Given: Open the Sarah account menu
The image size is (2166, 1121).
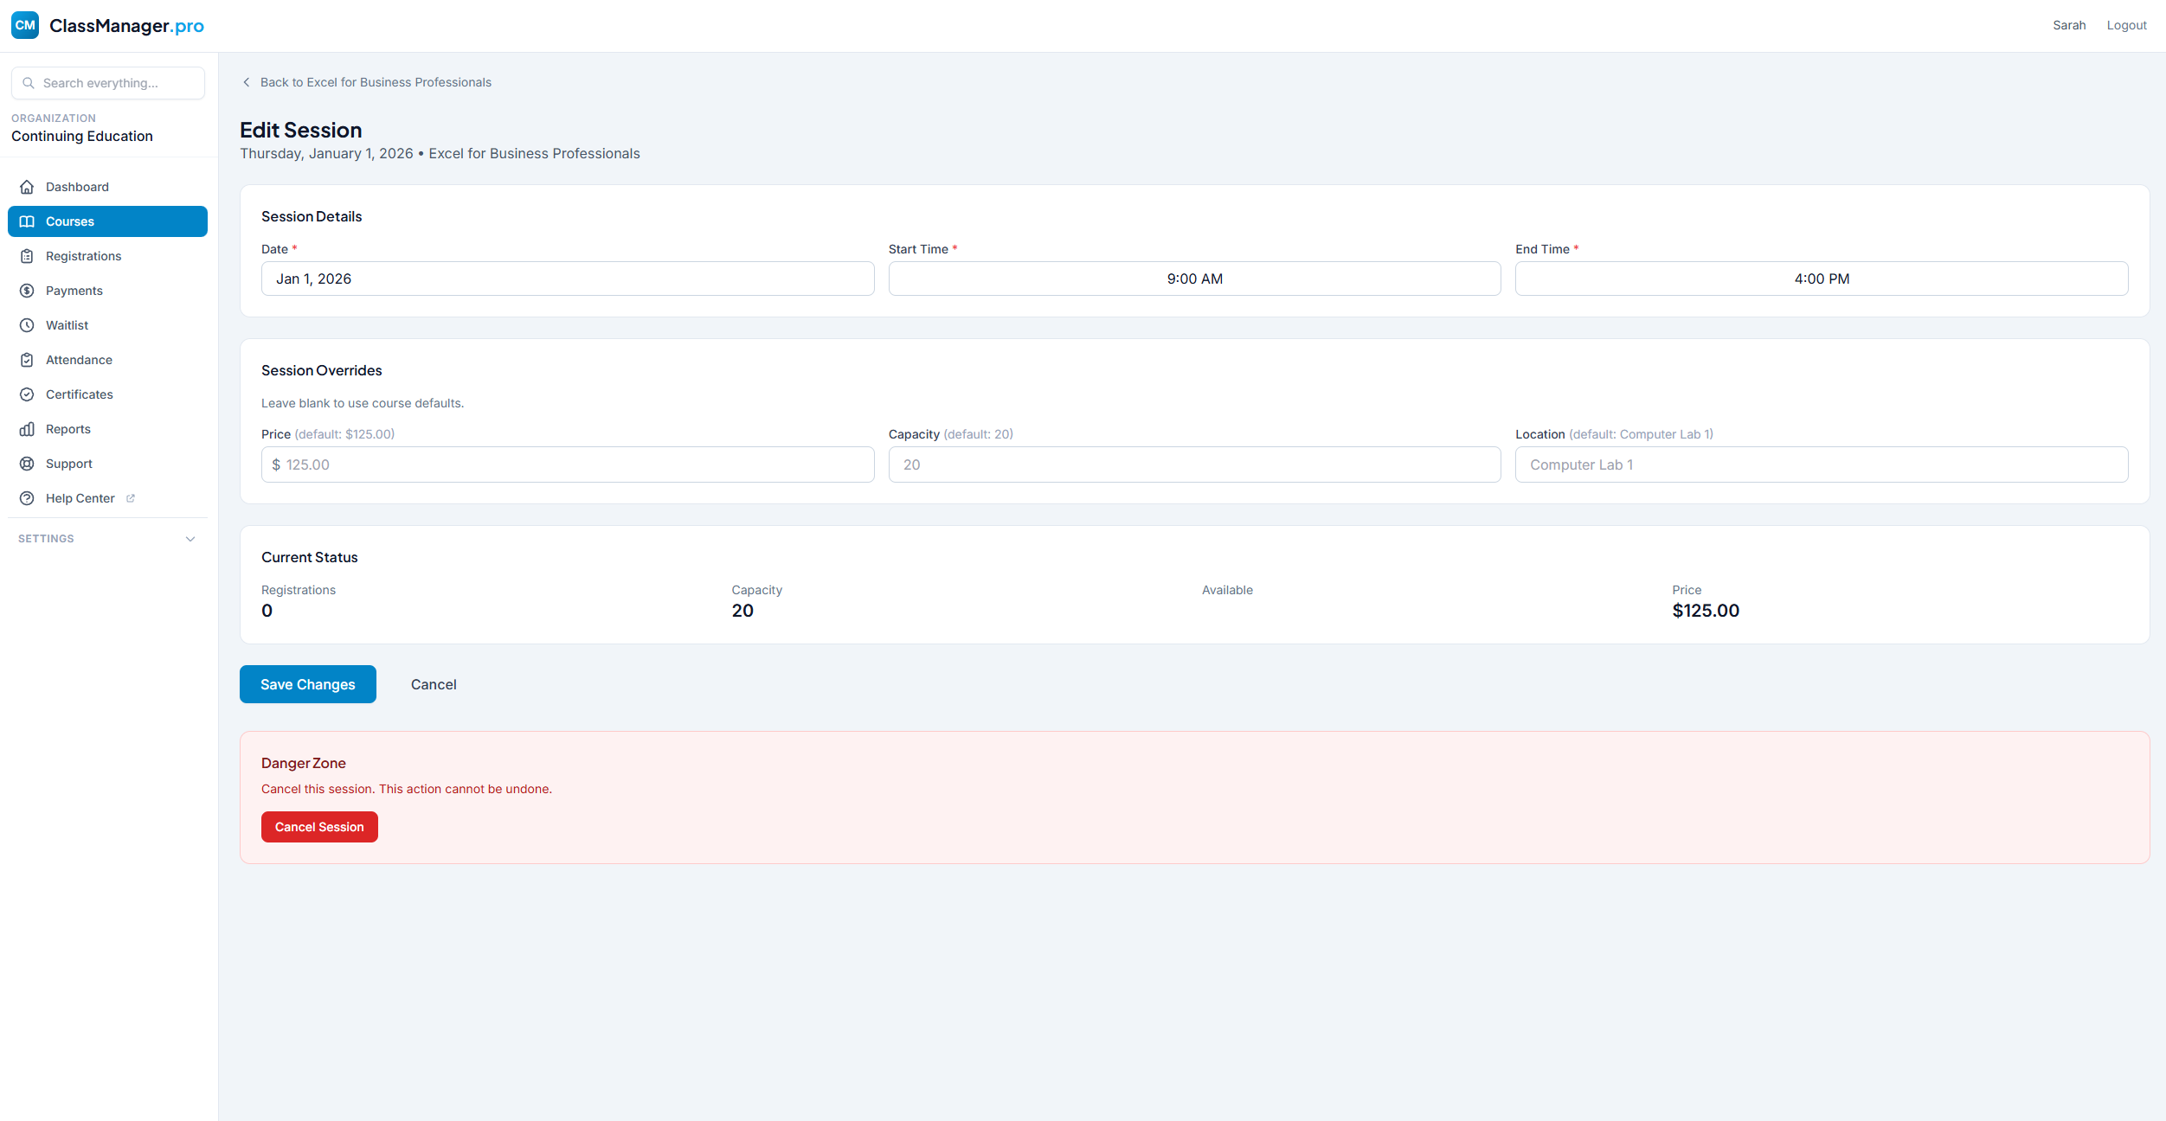Looking at the screenshot, I should coord(2069,24).
